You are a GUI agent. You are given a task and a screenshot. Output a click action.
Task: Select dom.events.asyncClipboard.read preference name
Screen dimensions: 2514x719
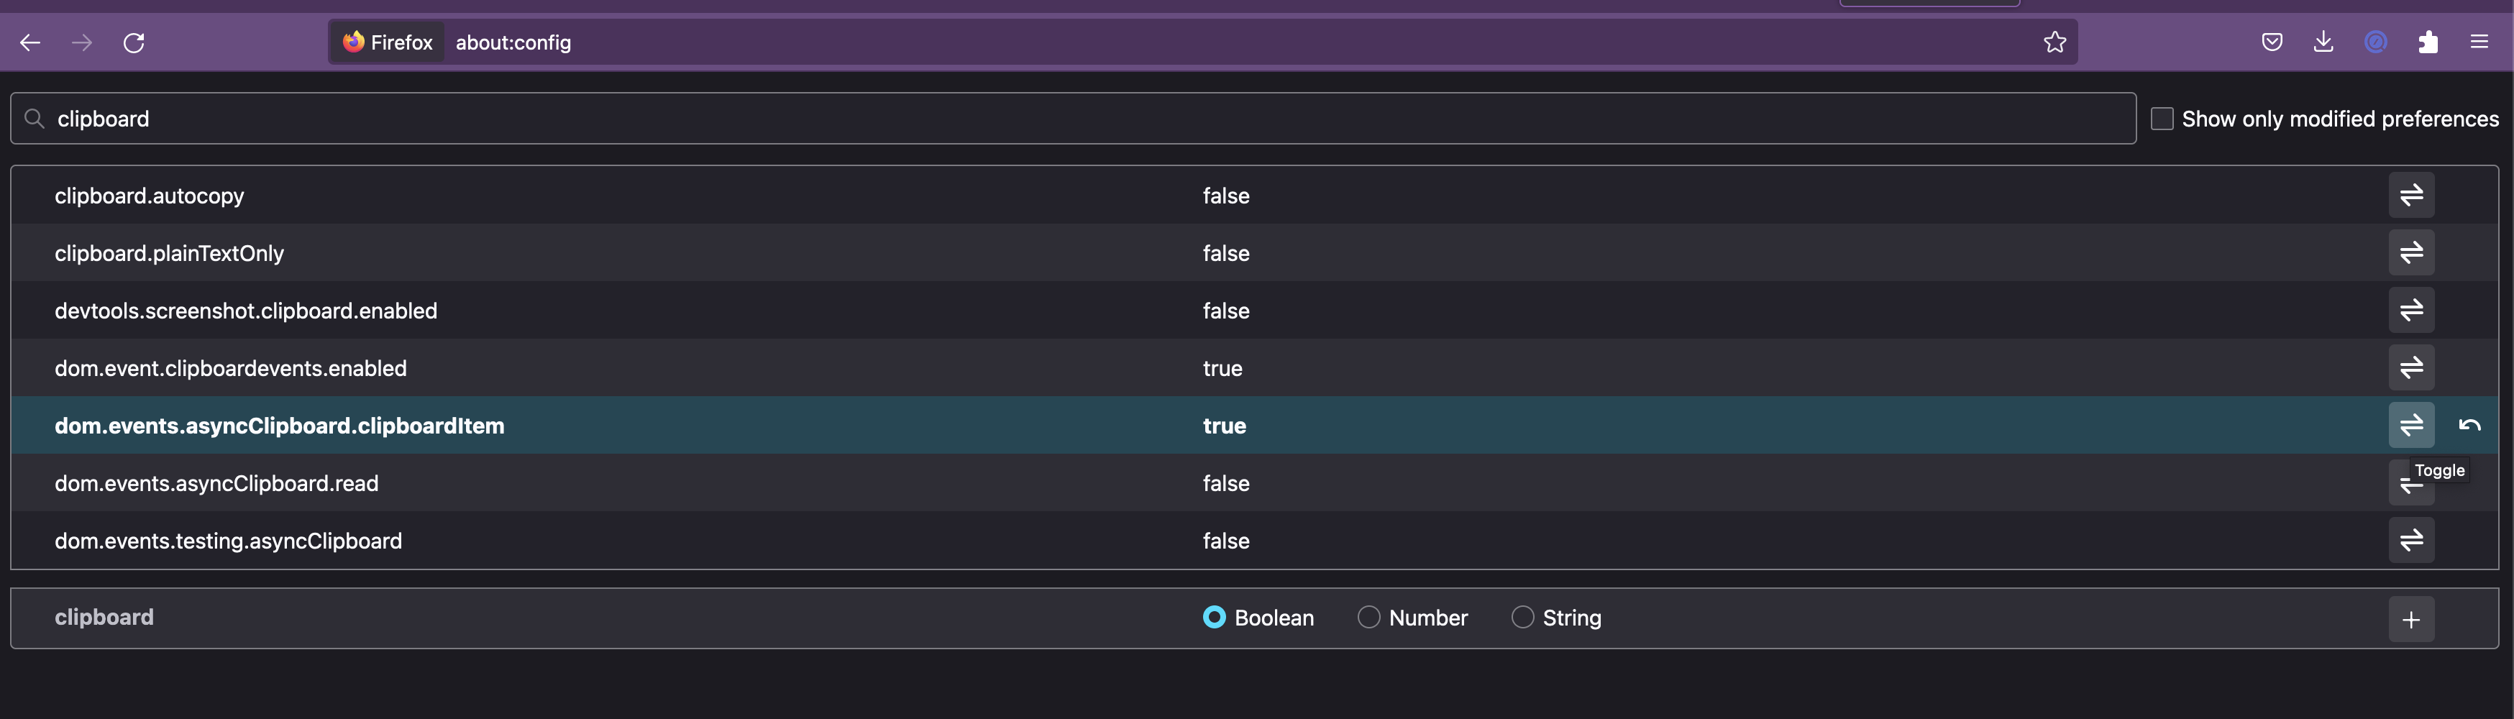pyautogui.click(x=216, y=484)
